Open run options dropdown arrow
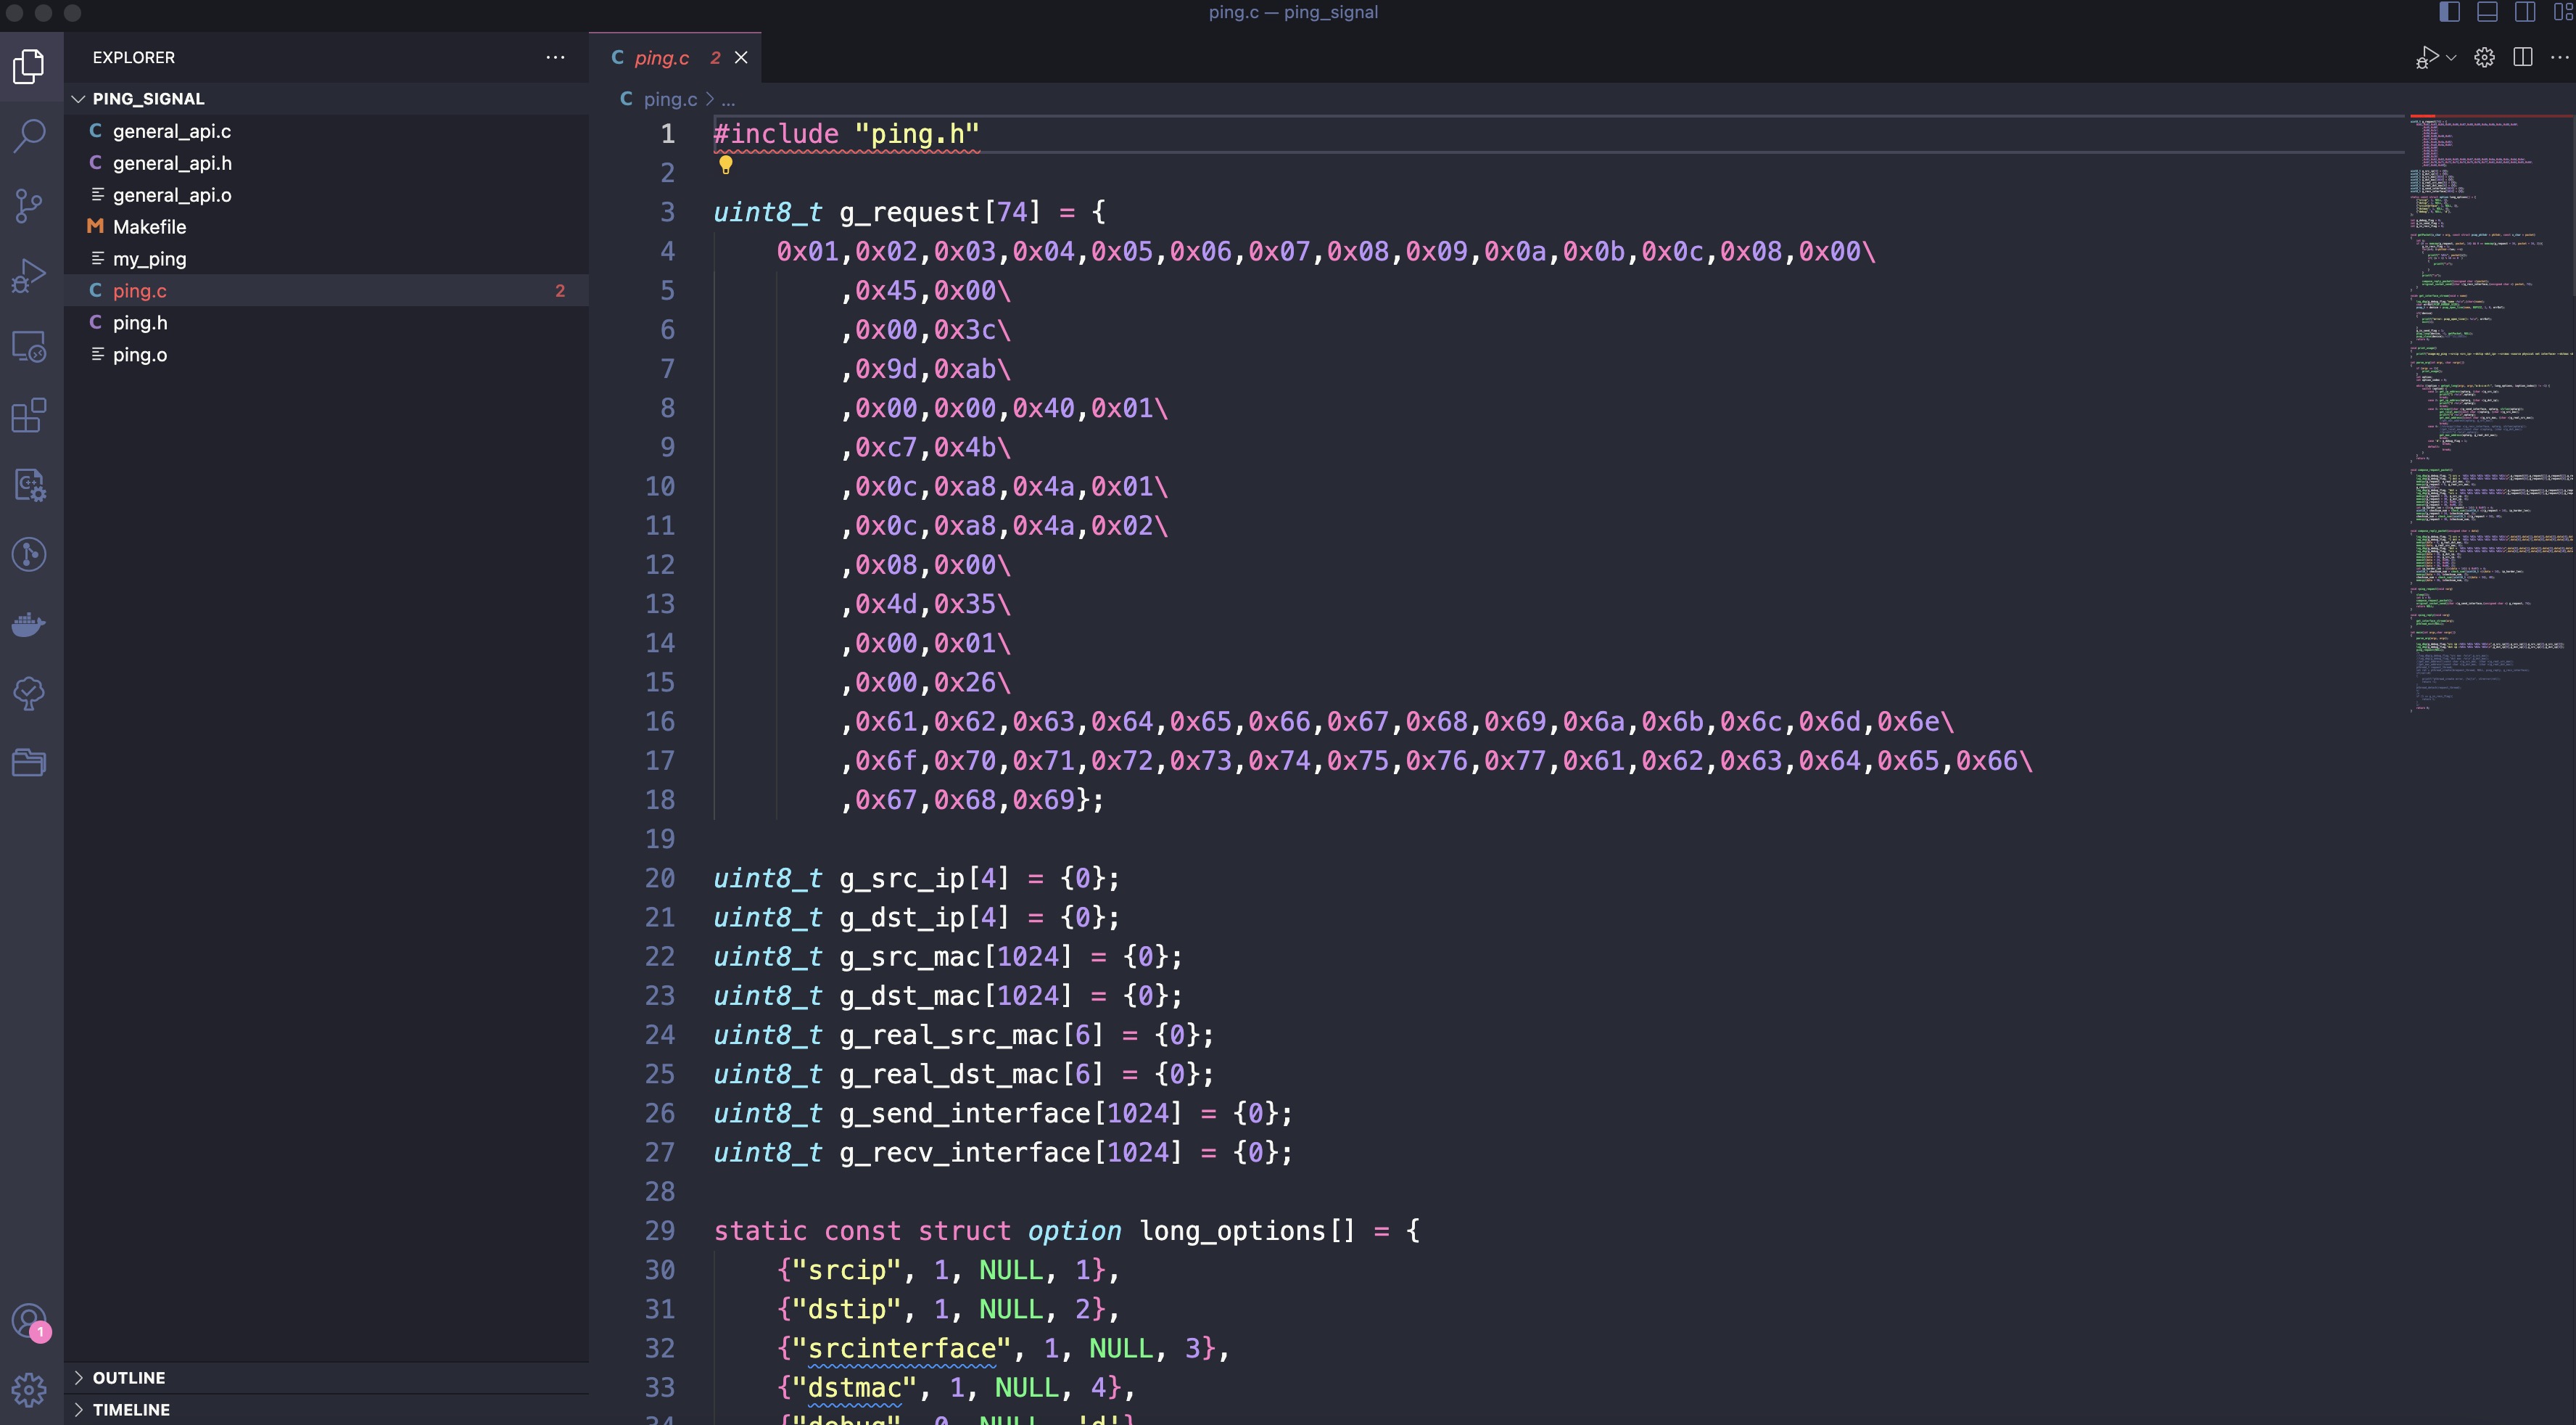 click(x=2451, y=58)
